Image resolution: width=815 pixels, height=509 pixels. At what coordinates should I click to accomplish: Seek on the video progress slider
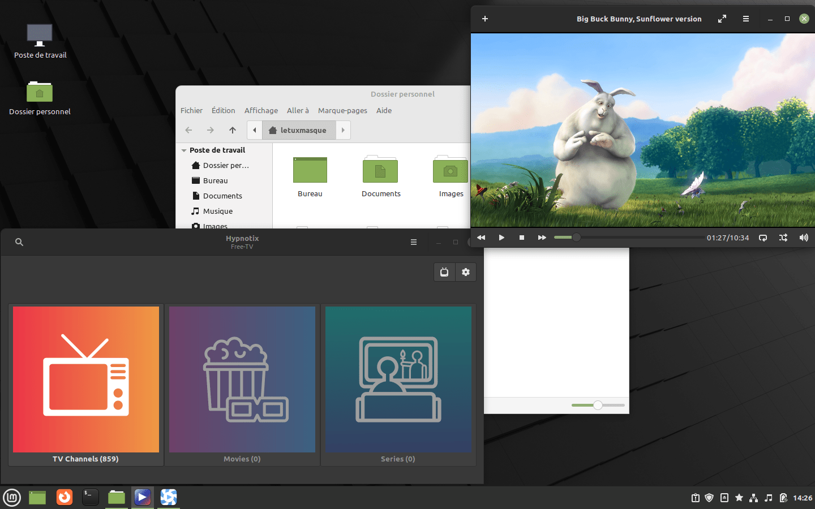pos(629,238)
